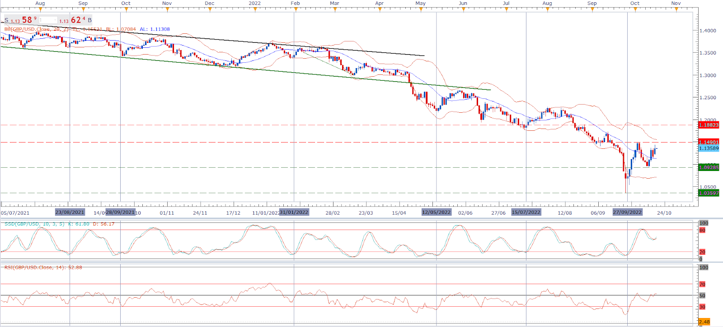Screen dimensions: 723x327
Task: Click the 50 midline label on RSI scale
Action: 702,295
